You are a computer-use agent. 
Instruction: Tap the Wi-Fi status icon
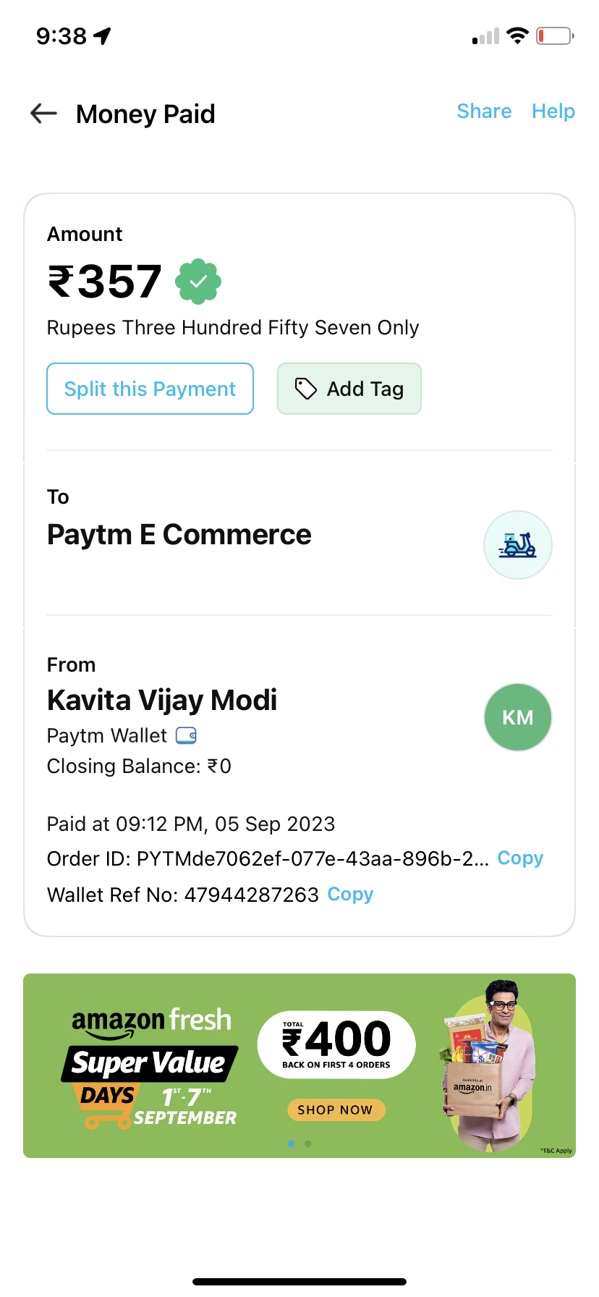[517, 35]
